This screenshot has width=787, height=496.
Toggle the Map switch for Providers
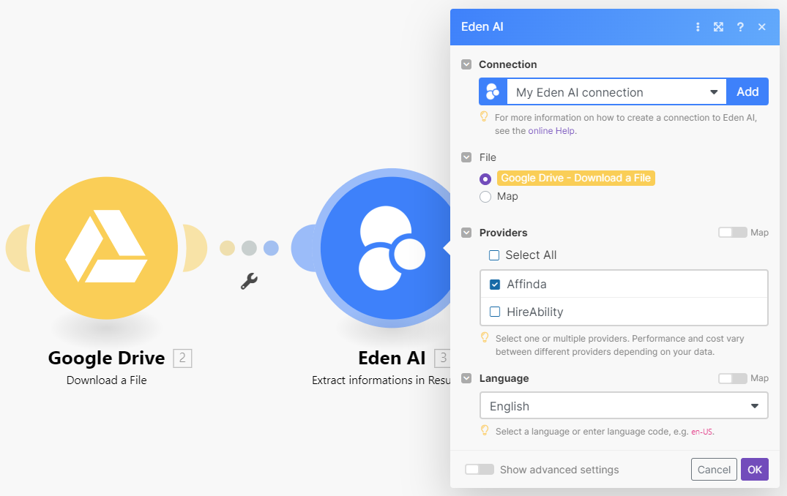(733, 232)
